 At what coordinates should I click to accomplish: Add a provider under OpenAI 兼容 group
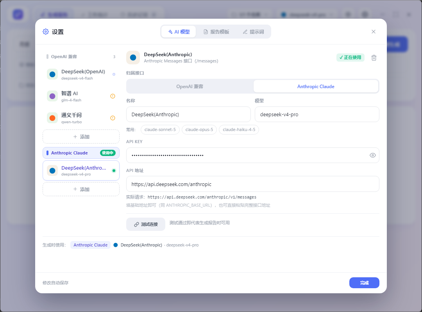click(81, 137)
